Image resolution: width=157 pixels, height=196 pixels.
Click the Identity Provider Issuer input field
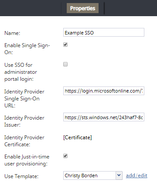coord(104,117)
